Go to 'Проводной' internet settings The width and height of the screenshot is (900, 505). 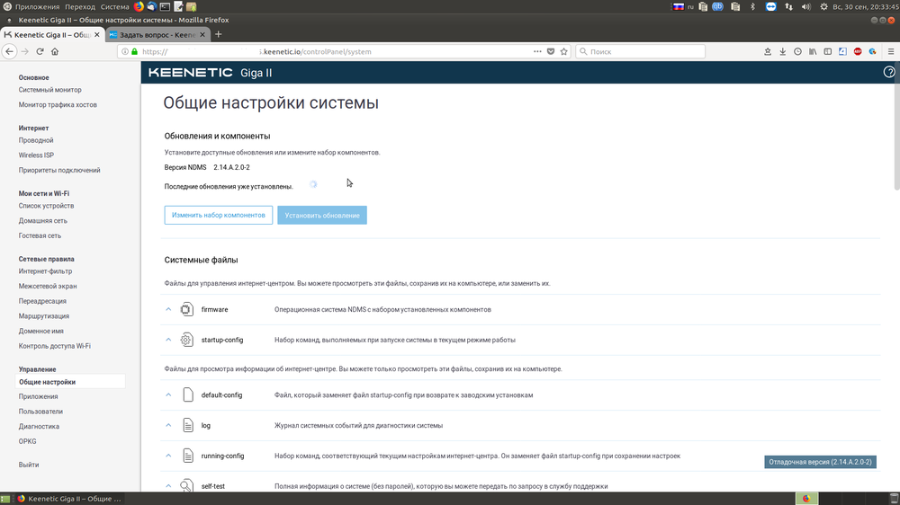36,140
